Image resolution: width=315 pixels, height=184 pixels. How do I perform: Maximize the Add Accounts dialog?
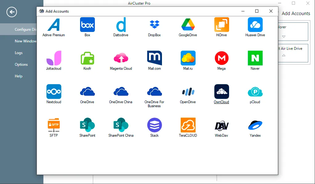[x=257, y=11]
